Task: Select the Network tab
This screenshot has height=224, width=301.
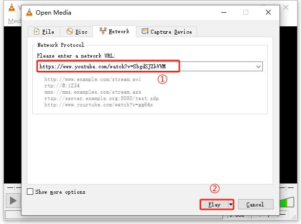Action: [x=114, y=31]
